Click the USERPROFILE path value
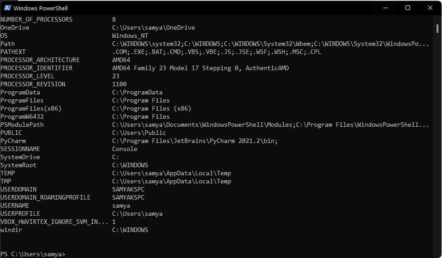Screen dimensions: 442x258 click(x=137, y=214)
